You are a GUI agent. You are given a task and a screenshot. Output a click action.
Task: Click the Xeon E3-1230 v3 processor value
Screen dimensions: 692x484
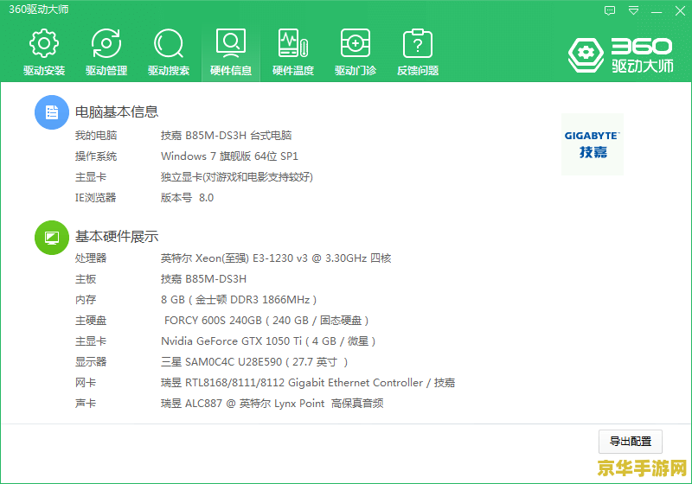pyautogui.click(x=276, y=258)
